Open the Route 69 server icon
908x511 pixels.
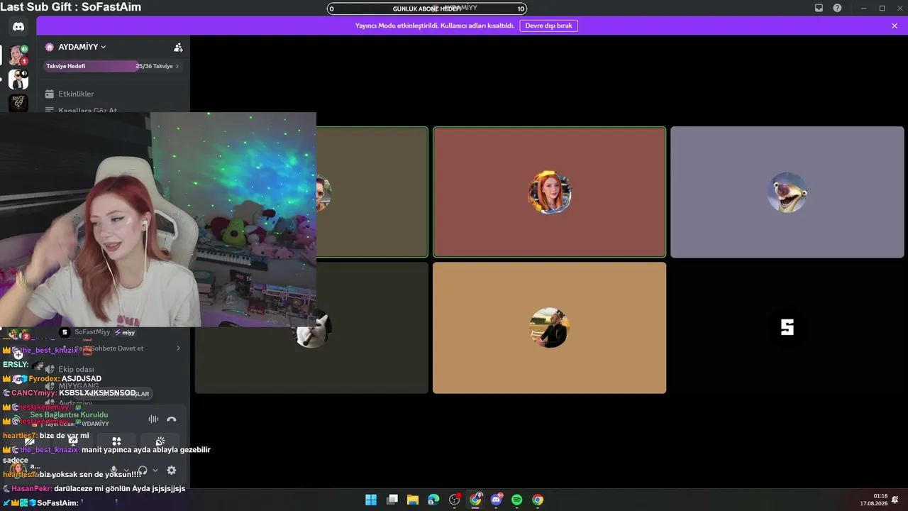coord(18,102)
